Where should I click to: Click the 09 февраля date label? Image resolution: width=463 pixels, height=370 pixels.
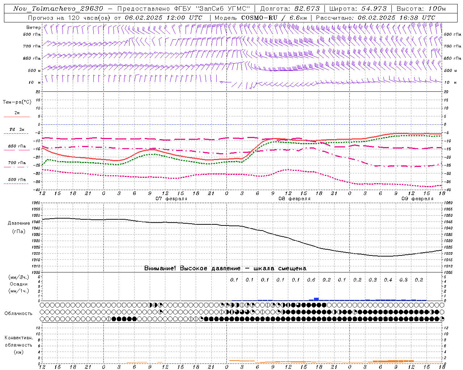pyautogui.click(x=417, y=199)
